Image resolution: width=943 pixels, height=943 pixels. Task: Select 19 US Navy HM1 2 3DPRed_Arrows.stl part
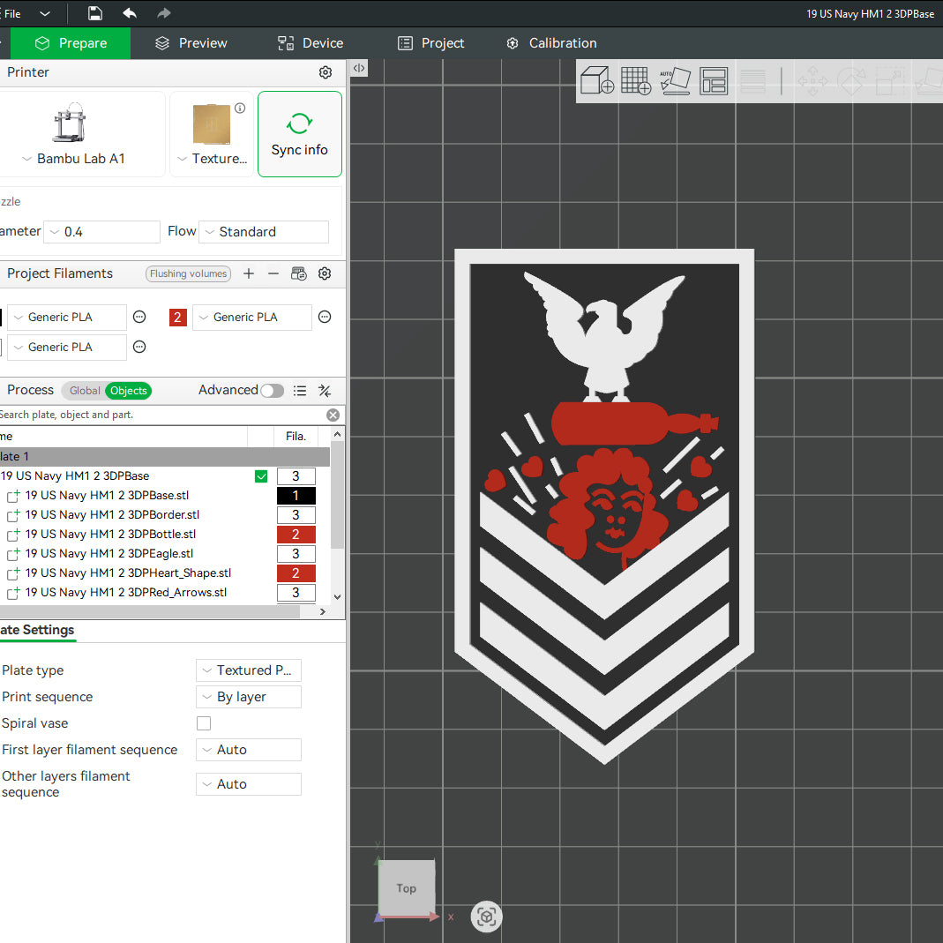125,593
